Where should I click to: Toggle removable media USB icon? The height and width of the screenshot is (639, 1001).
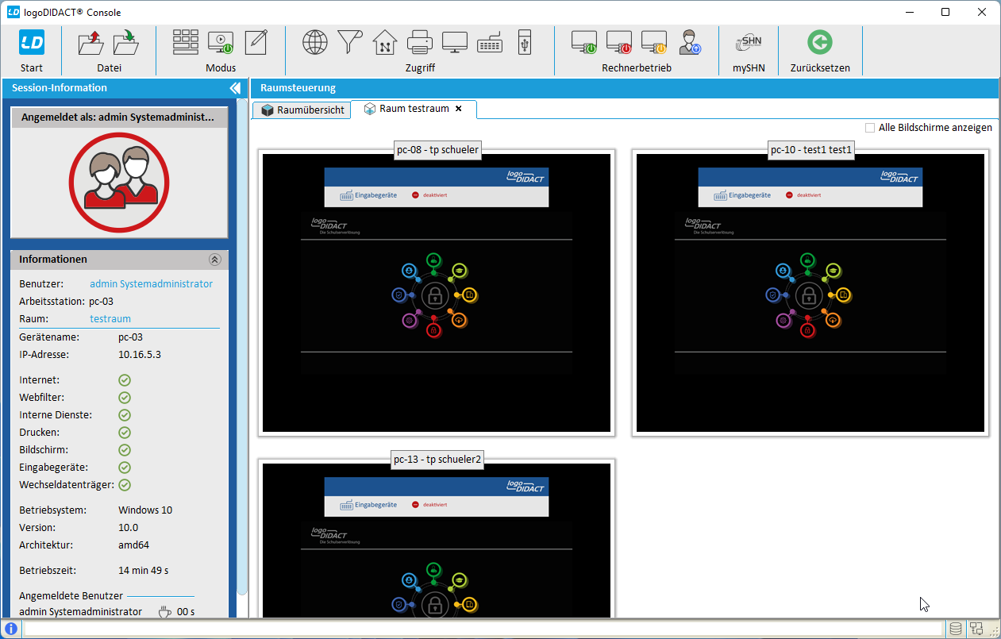(x=524, y=42)
